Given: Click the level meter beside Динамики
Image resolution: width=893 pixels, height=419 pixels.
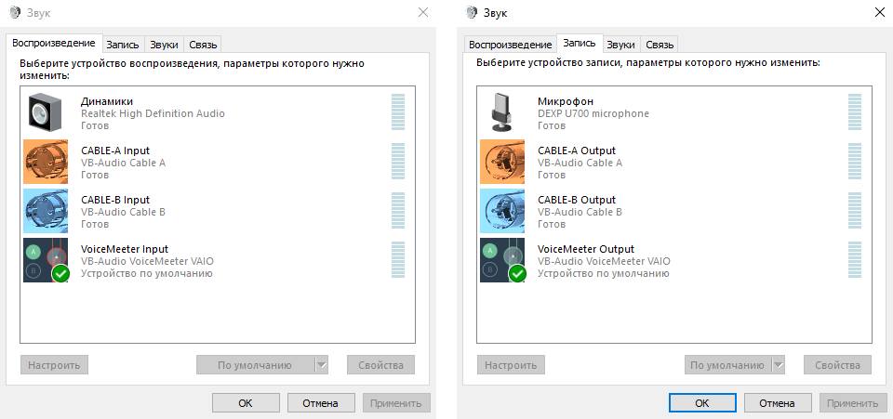Looking at the screenshot, I should coord(398,112).
